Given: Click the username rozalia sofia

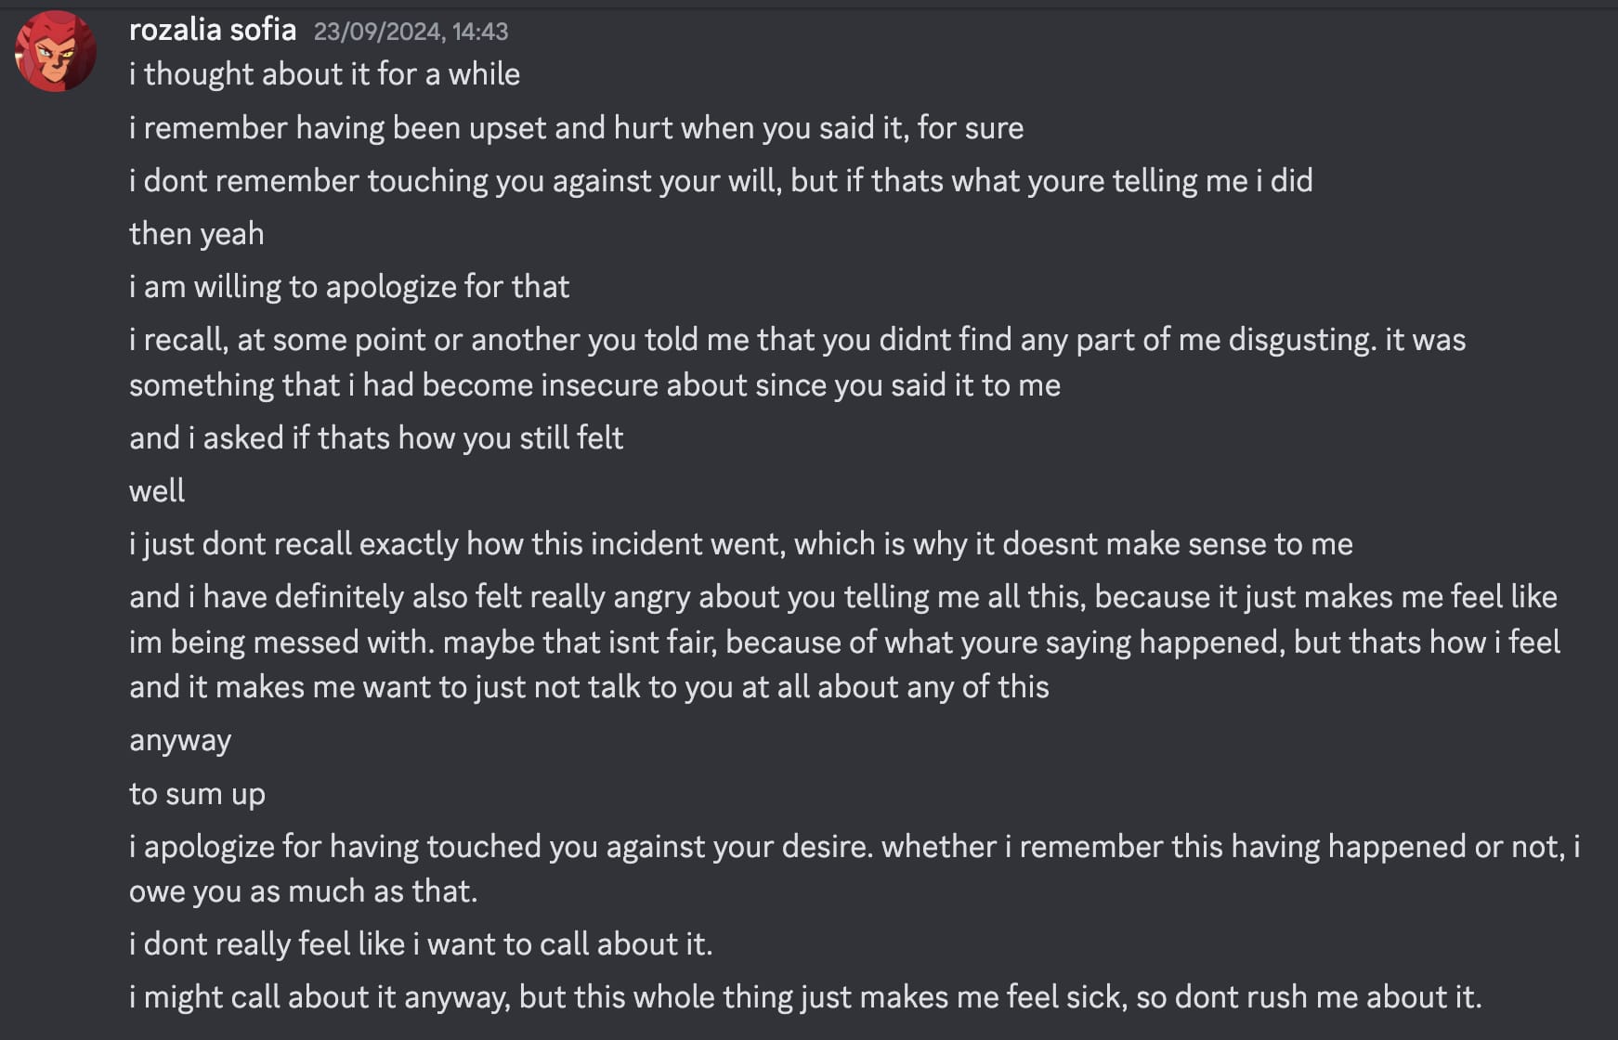Looking at the screenshot, I should pyautogui.click(x=213, y=29).
